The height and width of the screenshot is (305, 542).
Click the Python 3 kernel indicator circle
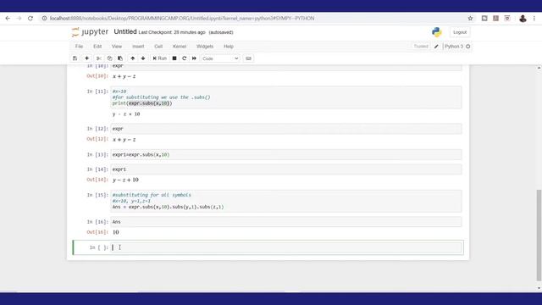coord(468,47)
